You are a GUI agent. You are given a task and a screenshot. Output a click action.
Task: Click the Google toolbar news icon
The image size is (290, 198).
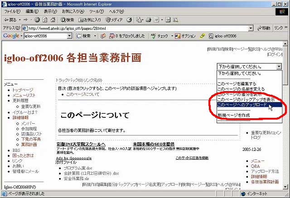point(103,36)
